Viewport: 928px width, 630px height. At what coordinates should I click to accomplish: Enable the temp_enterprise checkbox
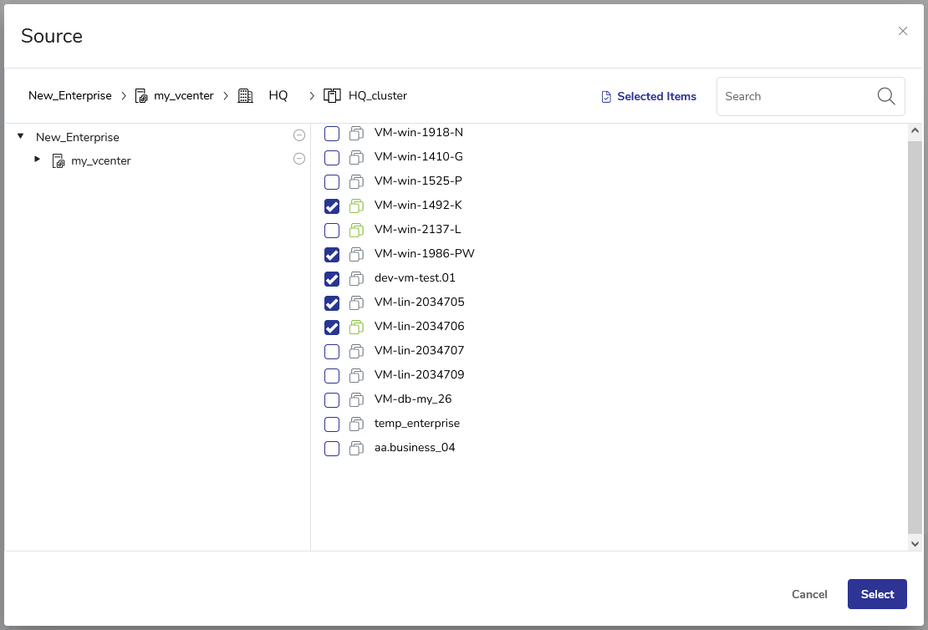(332, 424)
